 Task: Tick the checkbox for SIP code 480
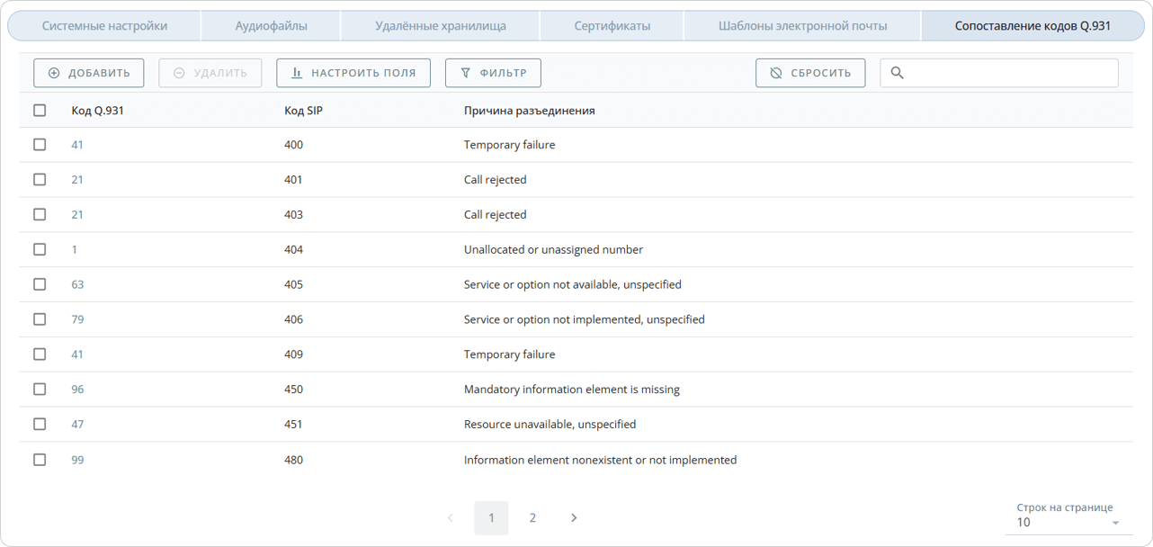tap(40, 460)
